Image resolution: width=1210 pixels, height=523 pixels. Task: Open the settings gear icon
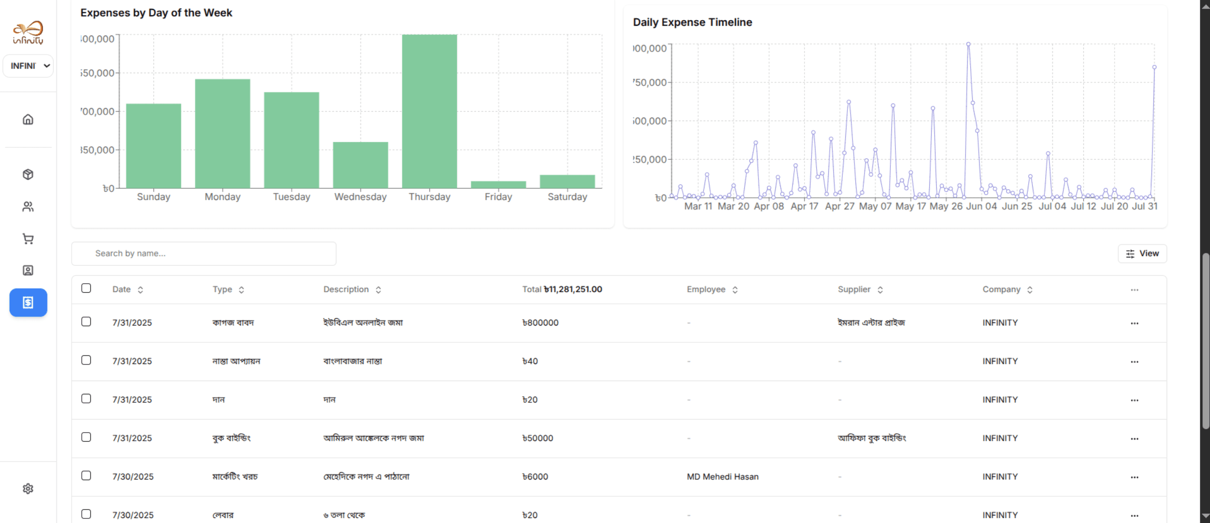pyautogui.click(x=28, y=489)
